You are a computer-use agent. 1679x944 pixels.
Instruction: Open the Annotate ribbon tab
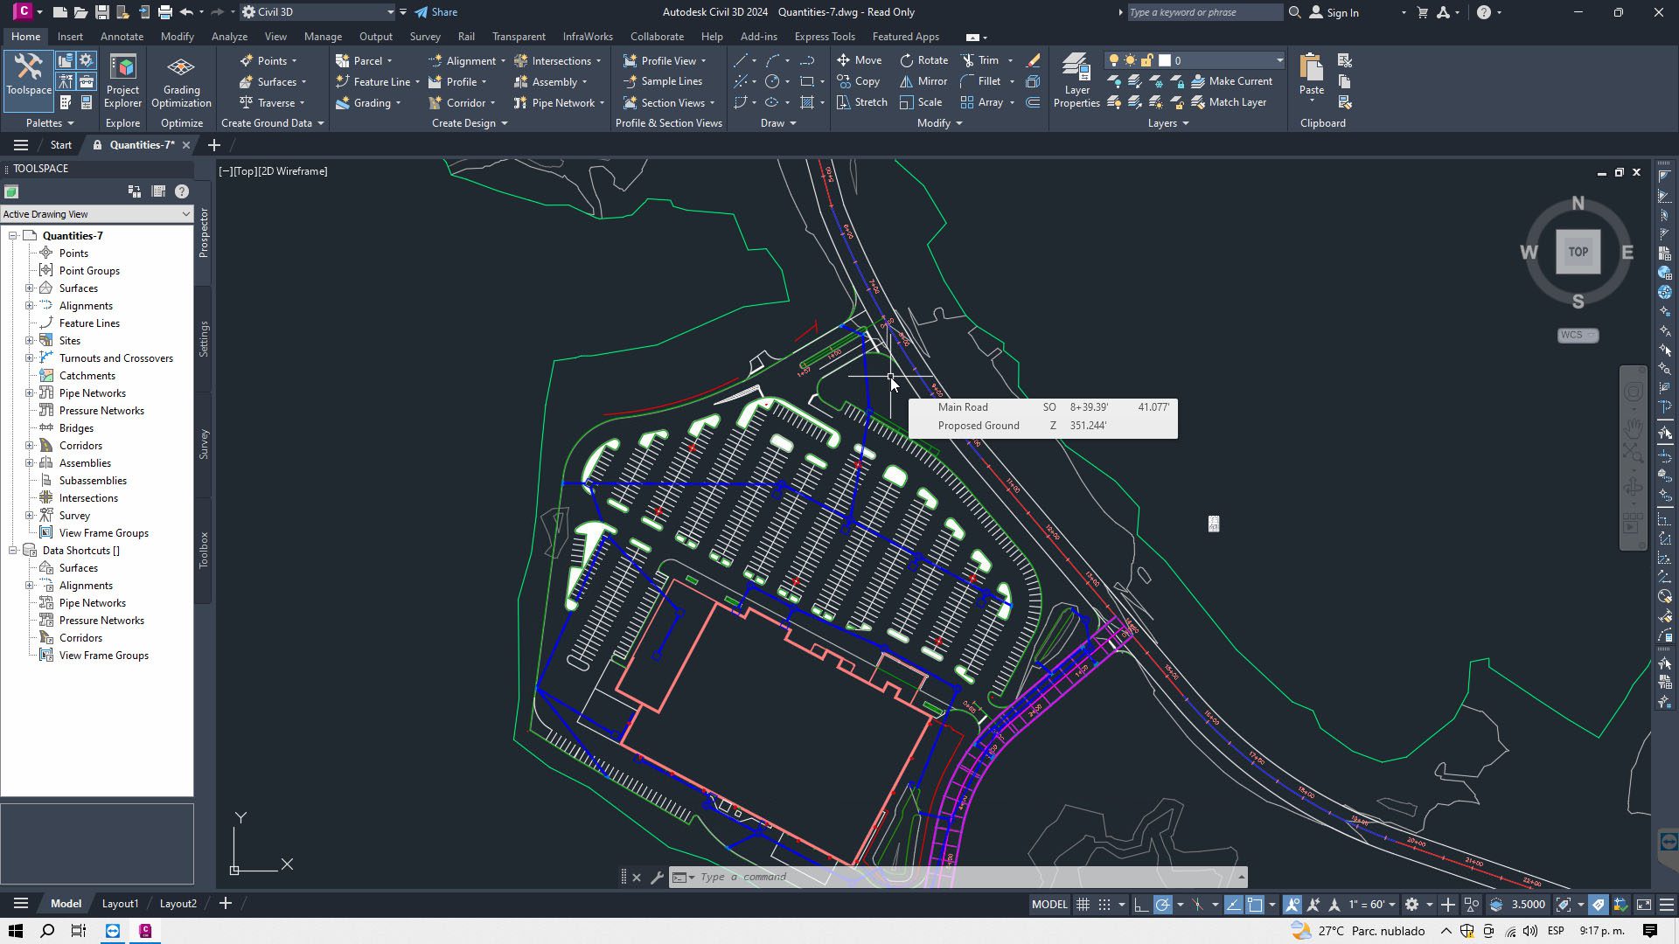click(122, 37)
